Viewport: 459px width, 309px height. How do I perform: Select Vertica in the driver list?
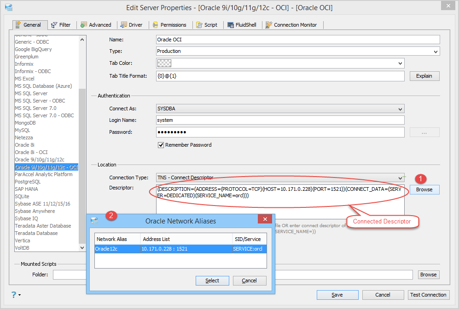tap(23, 240)
